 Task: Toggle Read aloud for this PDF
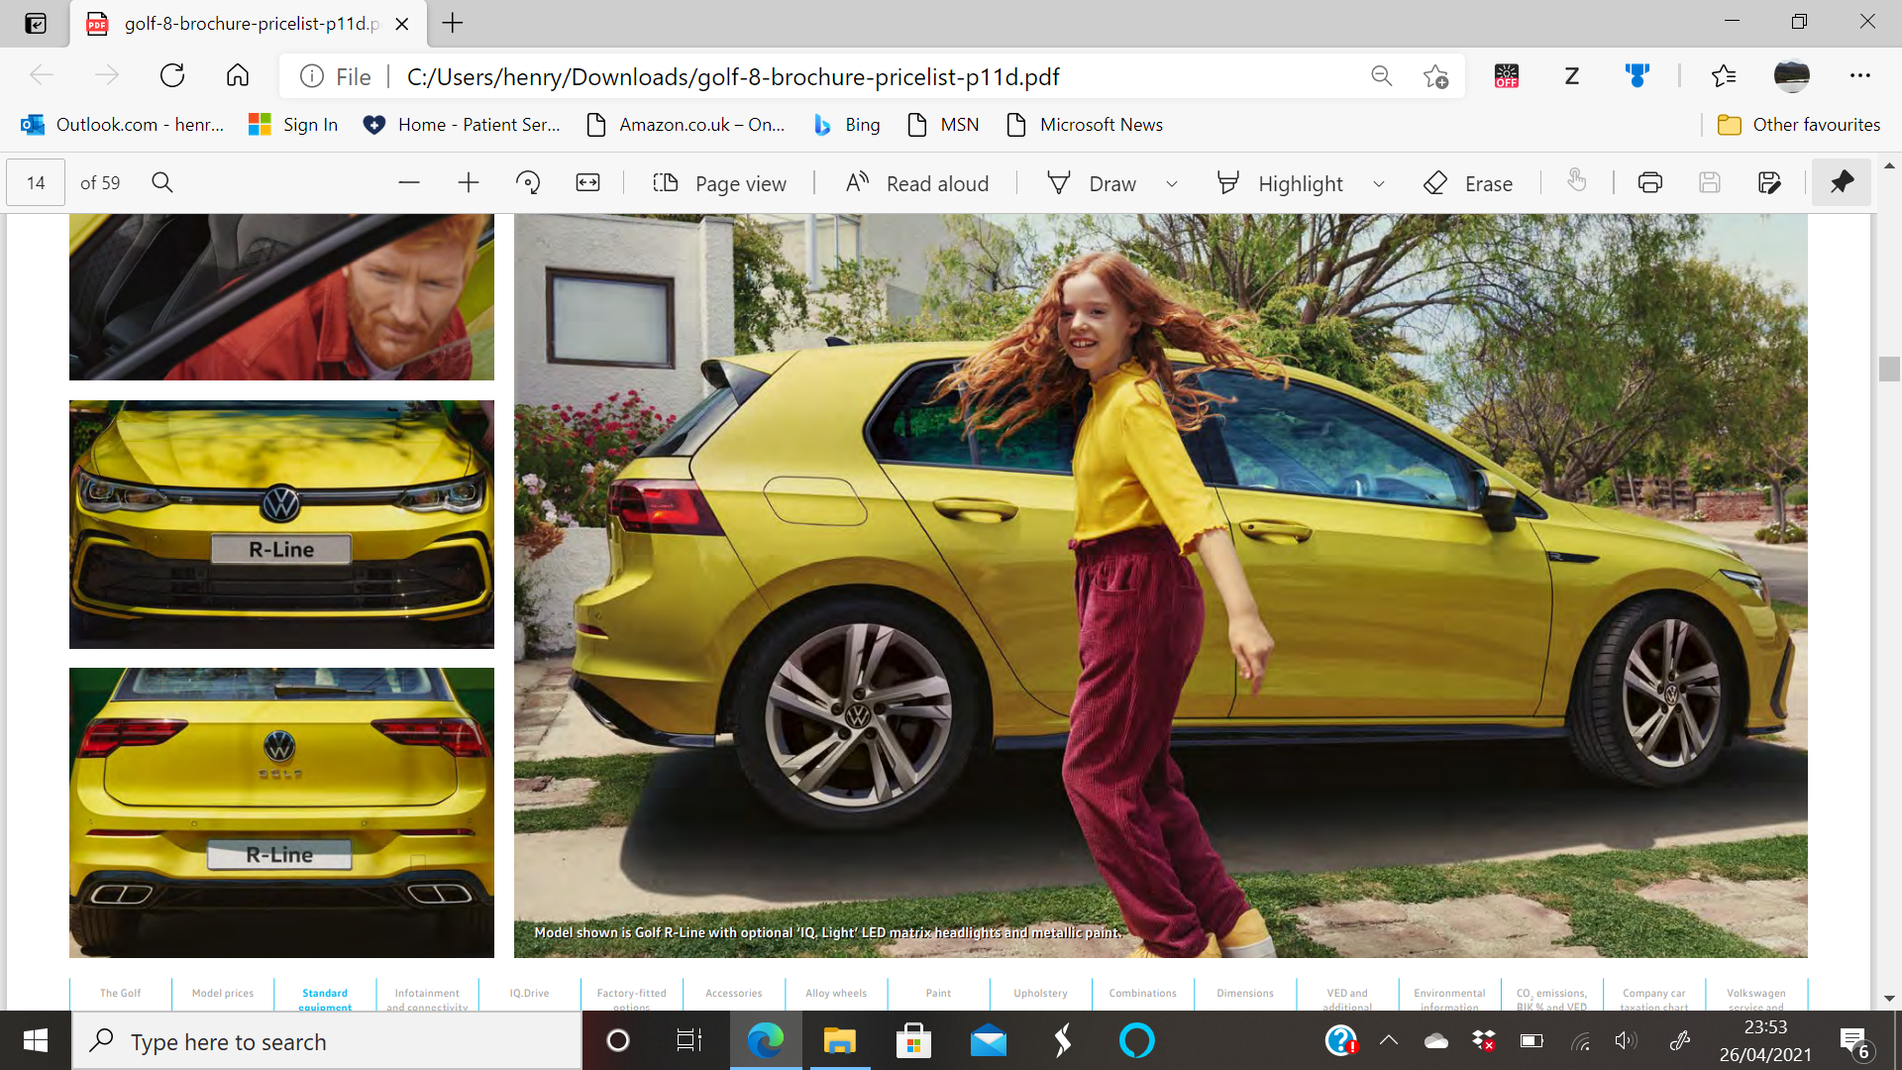[917, 183]
